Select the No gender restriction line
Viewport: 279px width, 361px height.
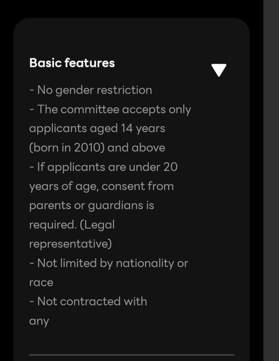coord(91,90)
